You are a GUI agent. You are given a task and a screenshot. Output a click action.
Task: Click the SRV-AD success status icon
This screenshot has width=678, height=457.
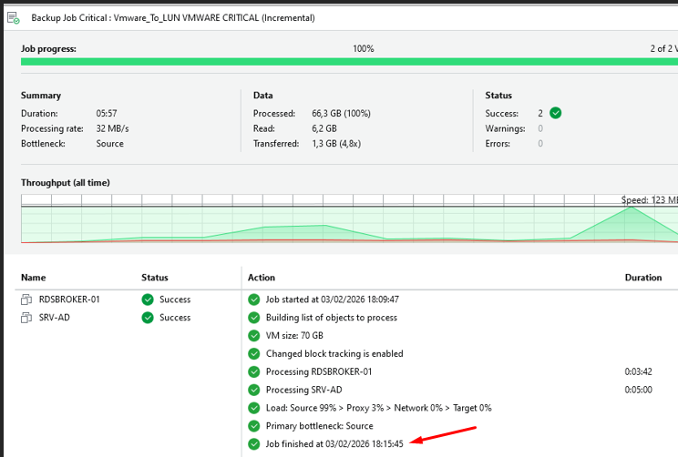point(148,318)
